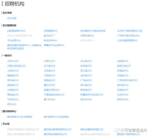152x137 pixels.
Task: Open 西藏自治区分行 link
Action: coord(52,90)
